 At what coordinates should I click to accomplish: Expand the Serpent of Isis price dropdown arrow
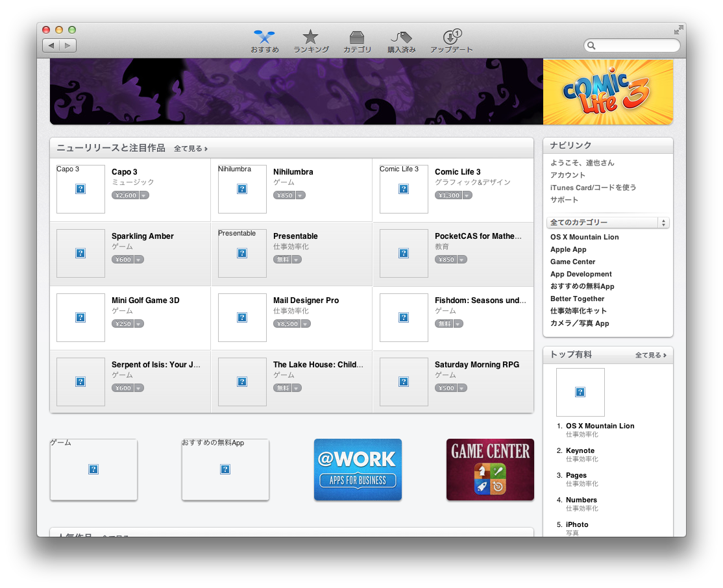click(139, 388)
